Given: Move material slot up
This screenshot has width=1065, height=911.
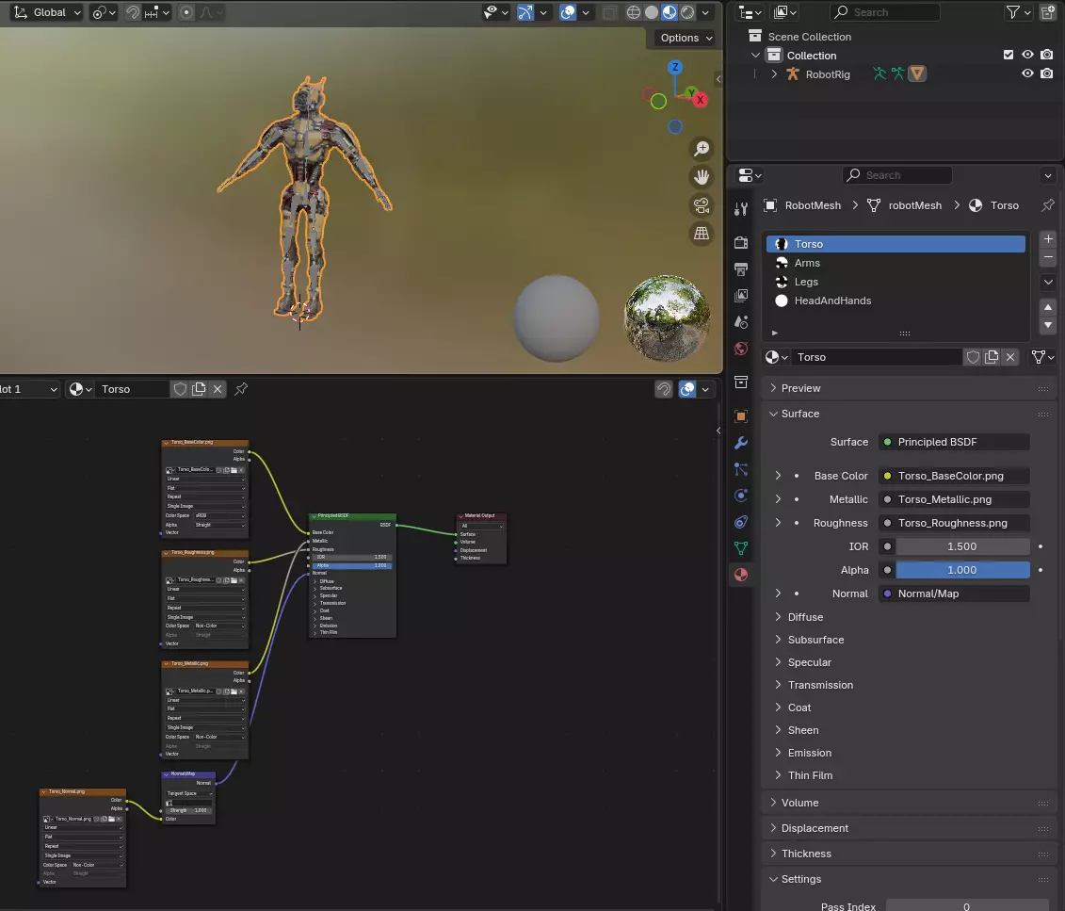Looking at the screenshot, I should [x=1048, y=307].
